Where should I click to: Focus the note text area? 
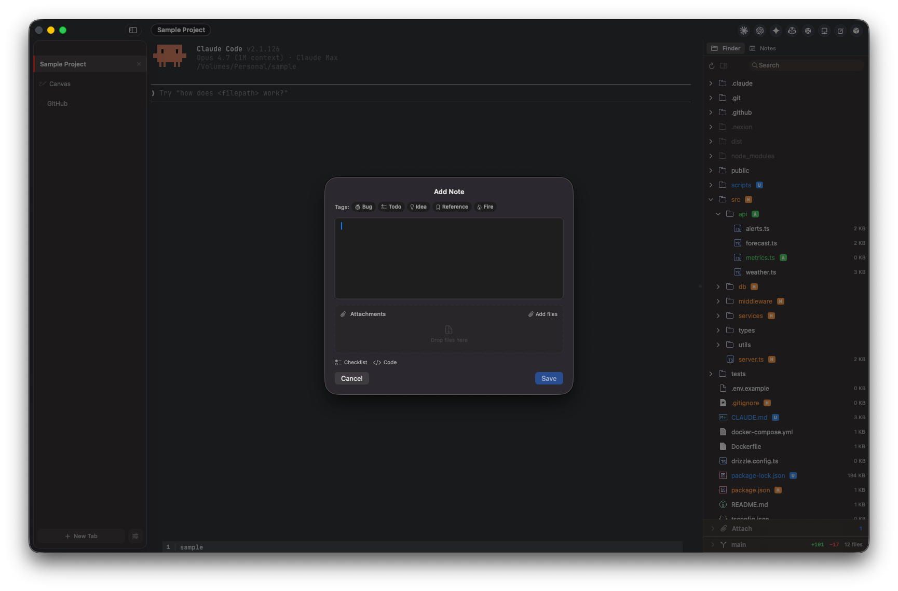449,258
